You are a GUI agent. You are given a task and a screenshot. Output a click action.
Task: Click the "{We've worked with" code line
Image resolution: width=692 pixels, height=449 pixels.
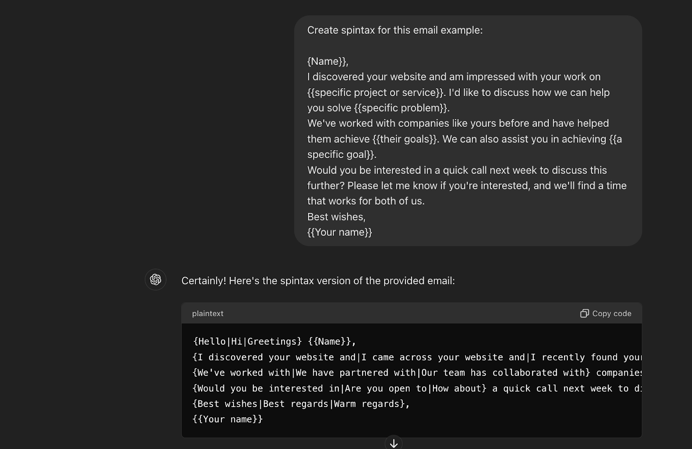(417, 373)
